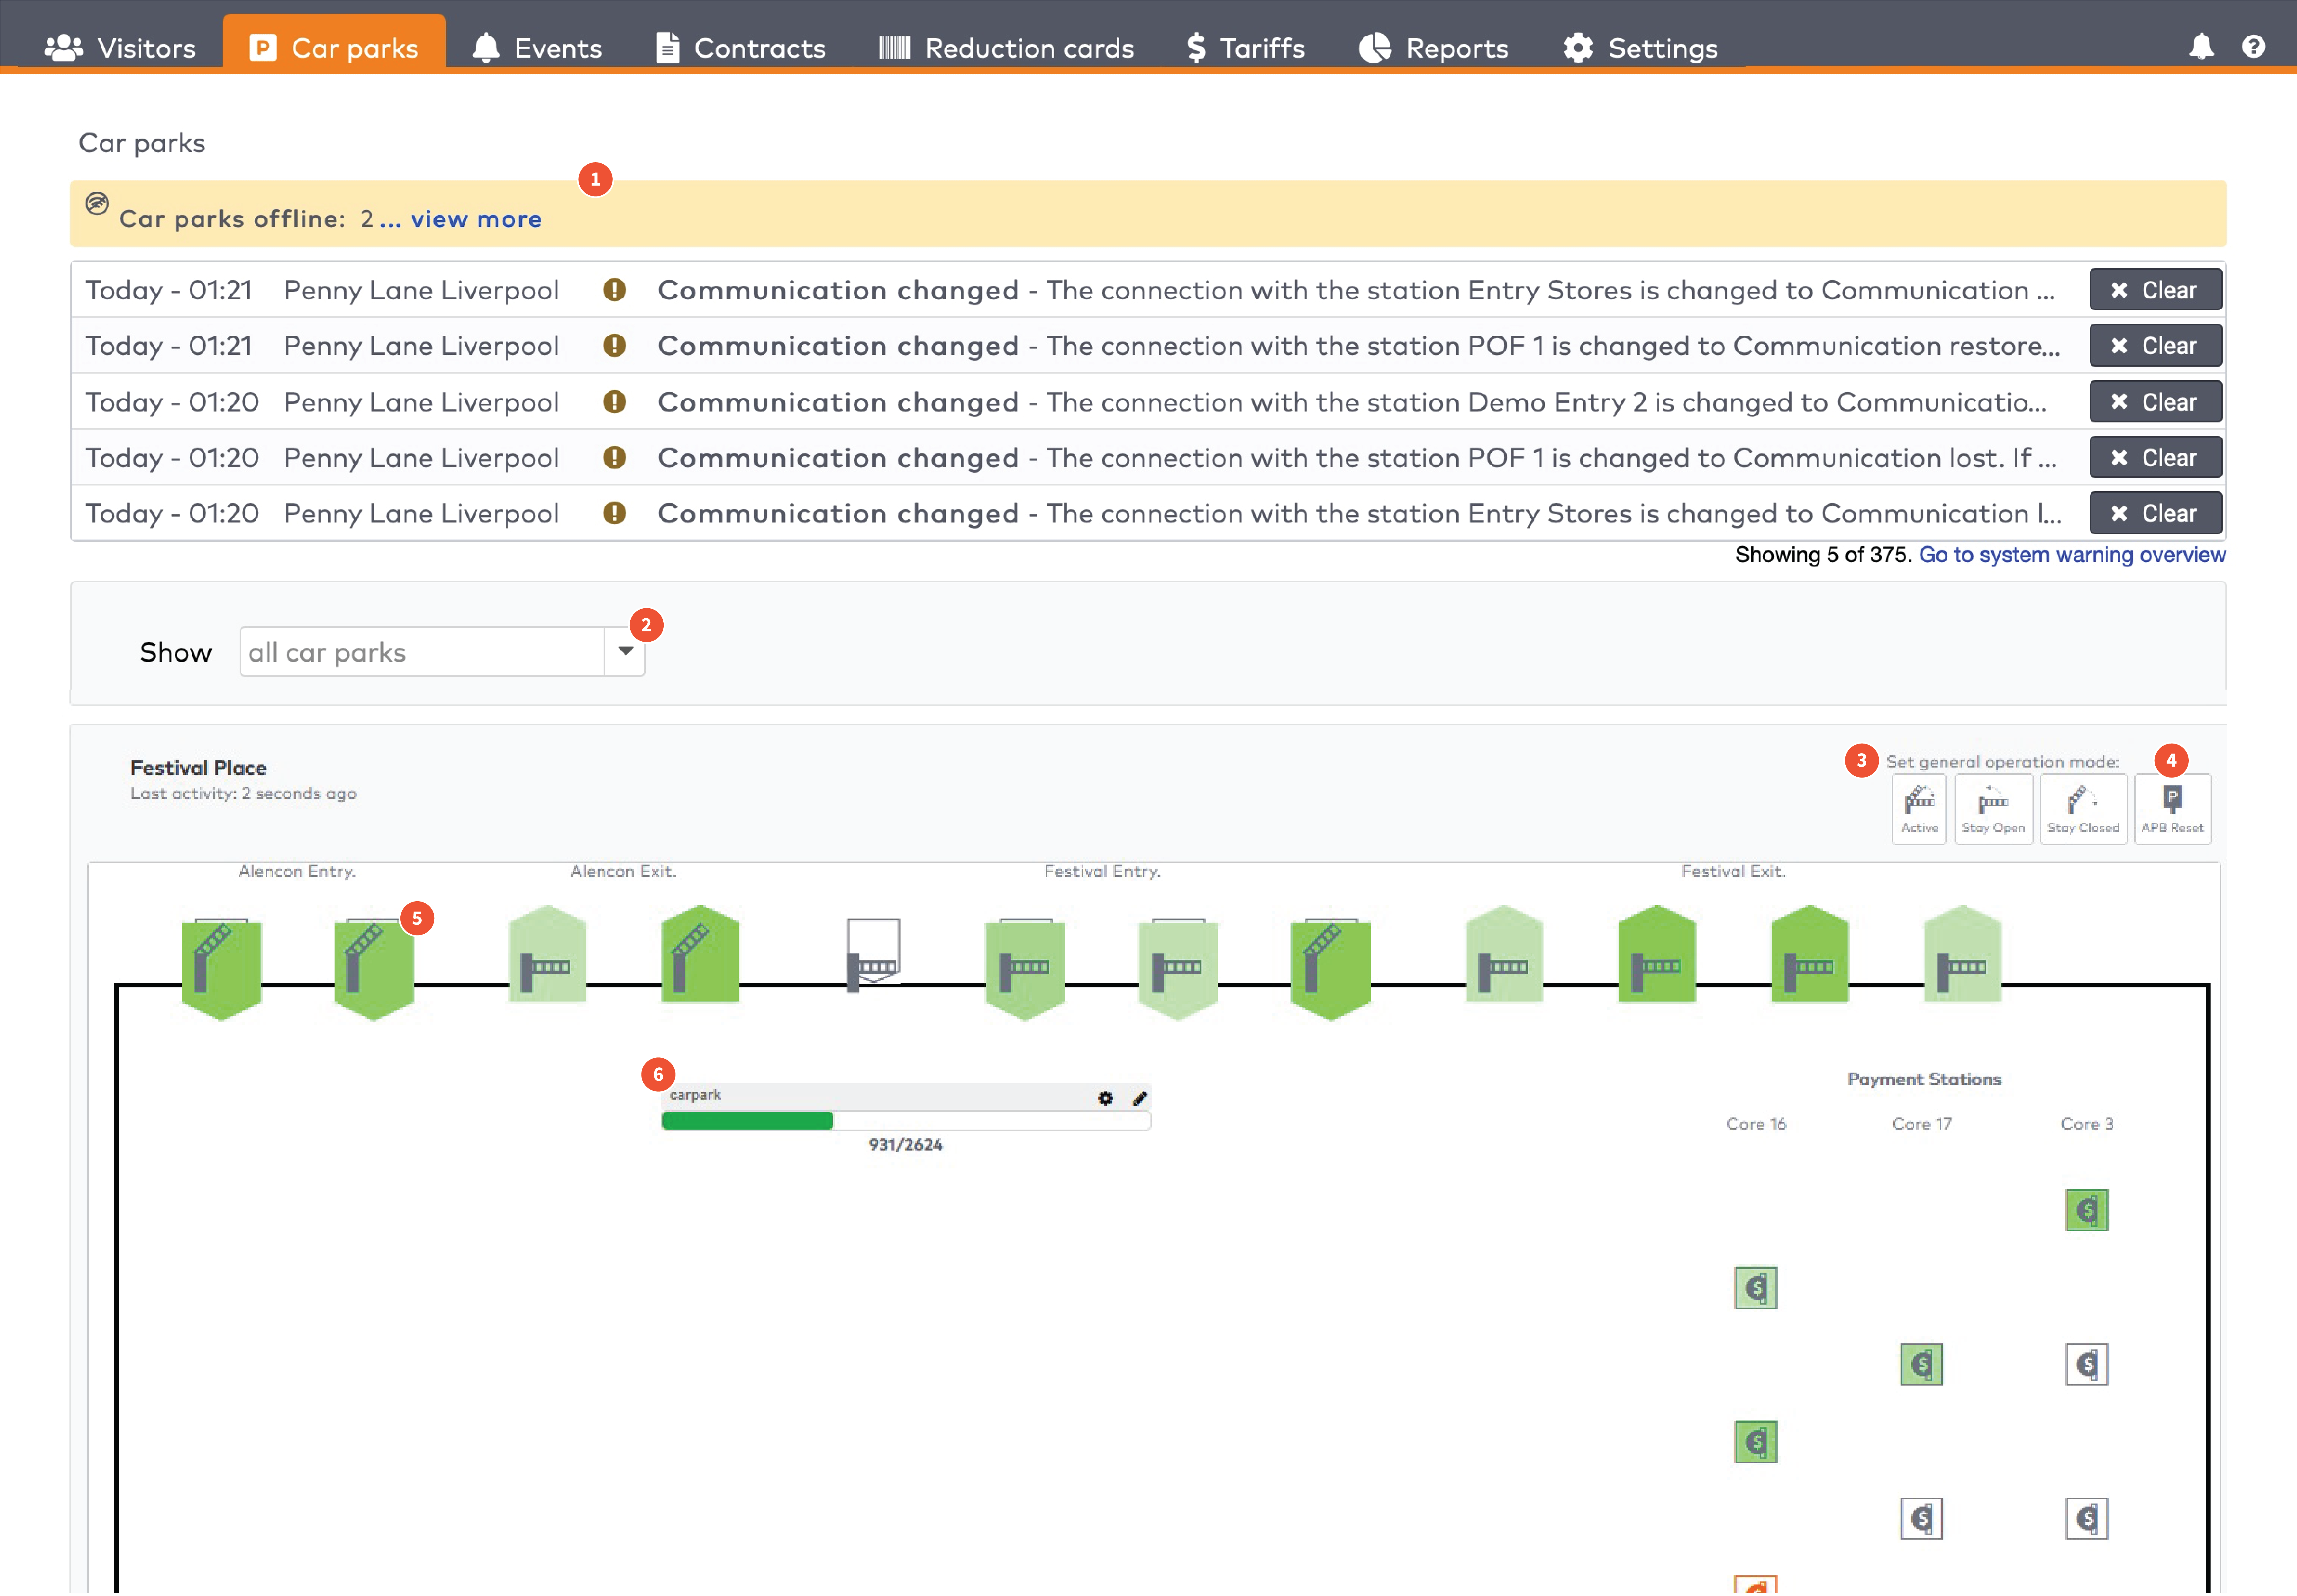Screen dimensions: 2297x1596
Task: Click the carpark counter edit pencil icon
Action: click(1139, 1098)
